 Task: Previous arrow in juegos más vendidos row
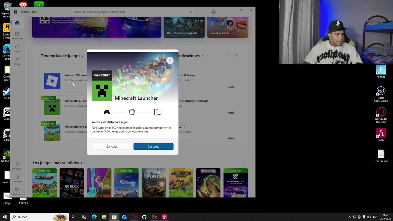(236, 163)
